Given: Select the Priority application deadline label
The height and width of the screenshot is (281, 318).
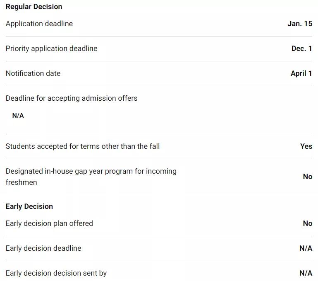Looking at the screenshot, I should (x=52, y=48).
